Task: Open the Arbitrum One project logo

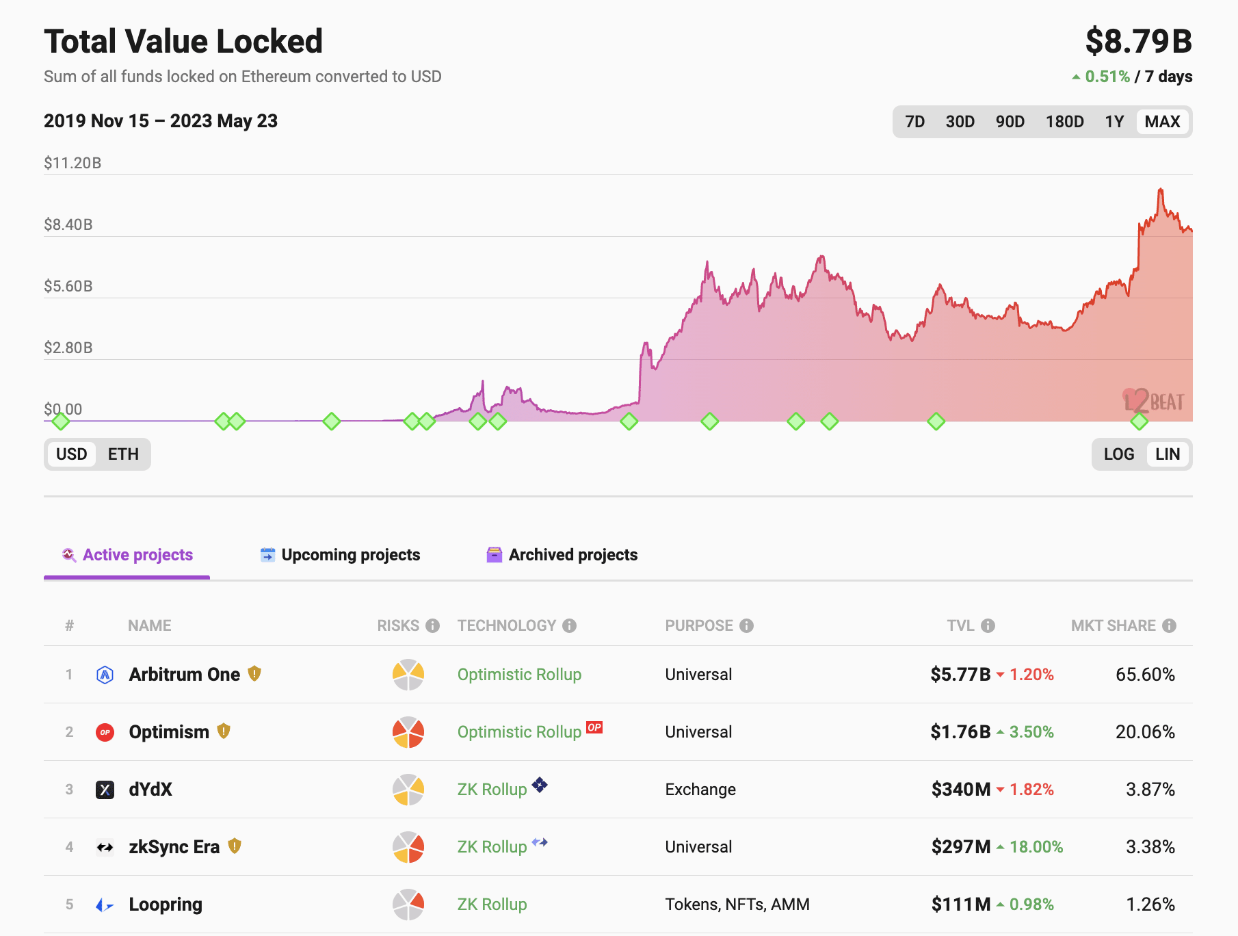Action: [104, 674]
